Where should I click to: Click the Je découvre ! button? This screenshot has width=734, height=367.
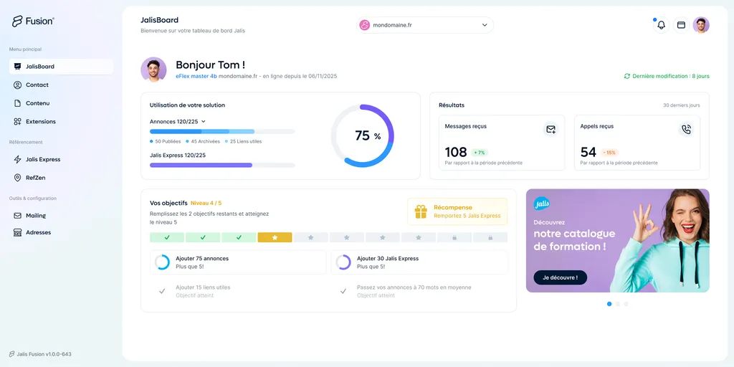(560, 277)
